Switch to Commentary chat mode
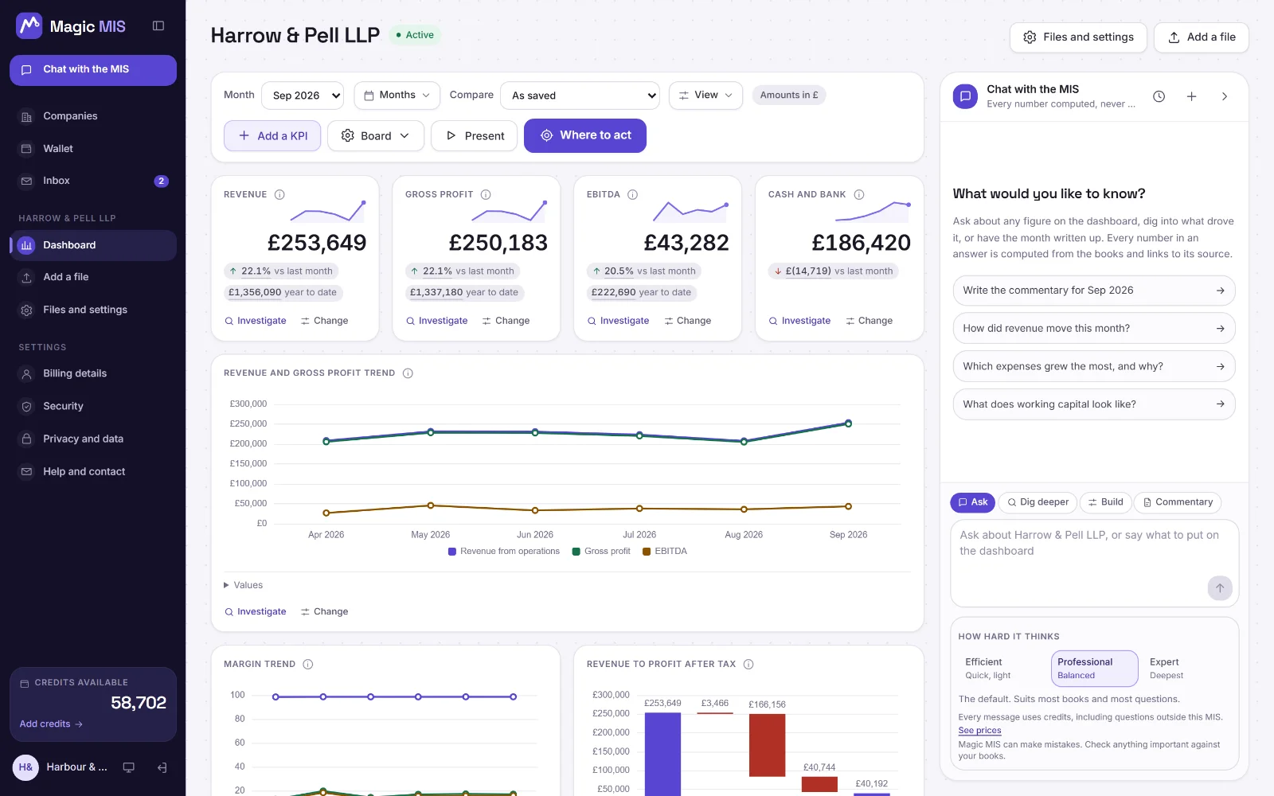The image size is (1274, 796). tap(1177, 502)
